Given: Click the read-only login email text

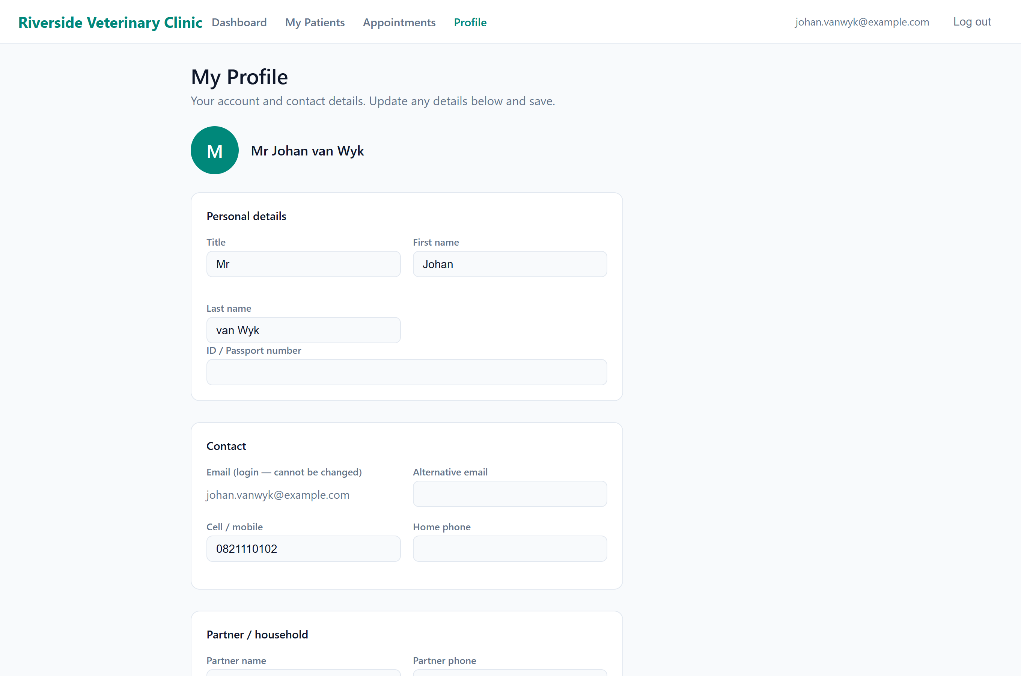Looking at the screenshot, I should coord(278,495).
